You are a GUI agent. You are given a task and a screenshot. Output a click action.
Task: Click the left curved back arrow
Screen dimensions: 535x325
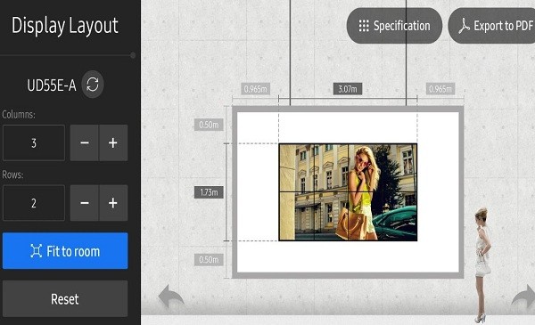tap(171, 296)
